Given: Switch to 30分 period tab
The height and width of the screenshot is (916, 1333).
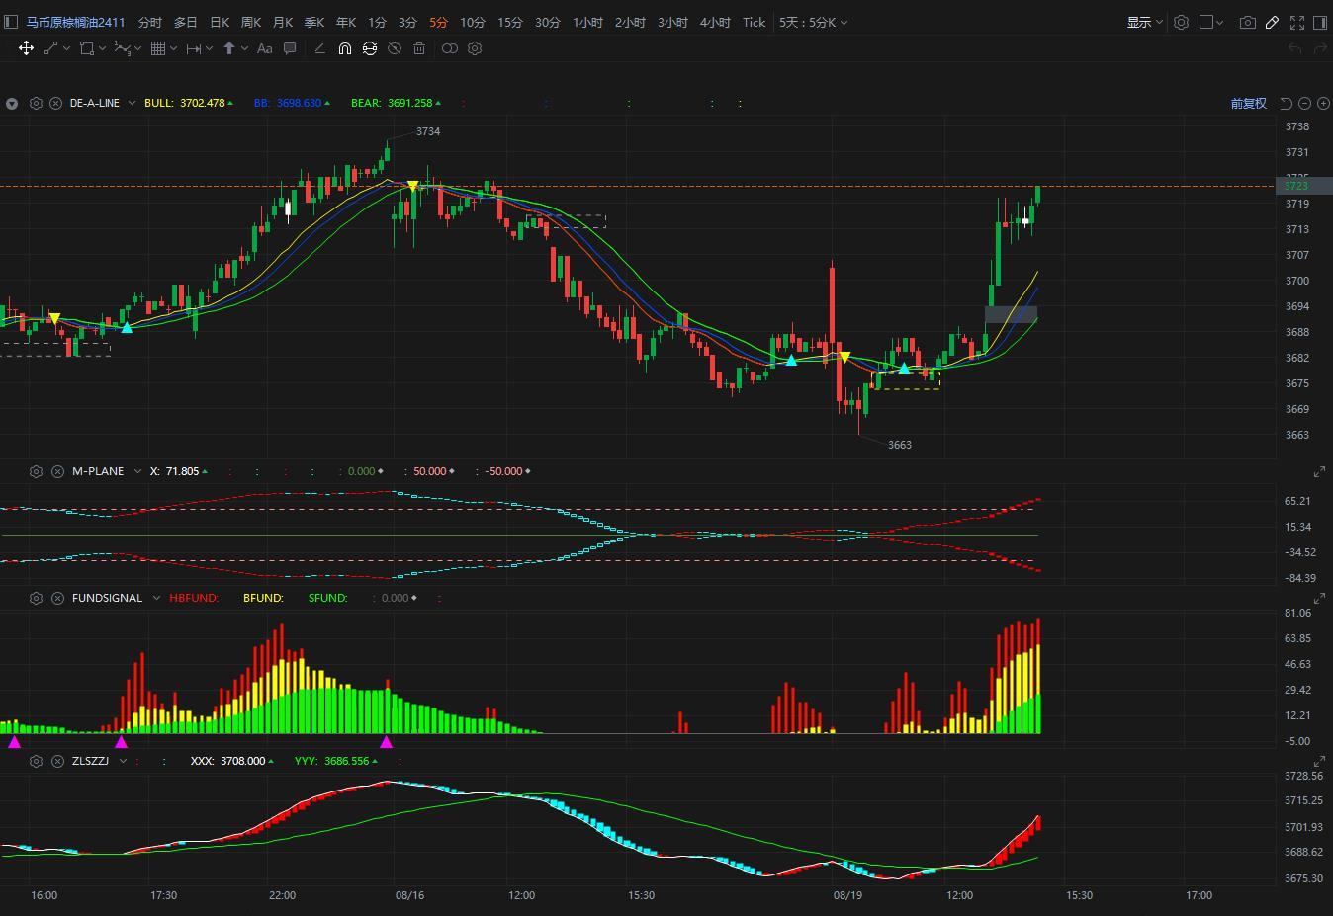Looking at the screenshot, I should pos(548,22).
